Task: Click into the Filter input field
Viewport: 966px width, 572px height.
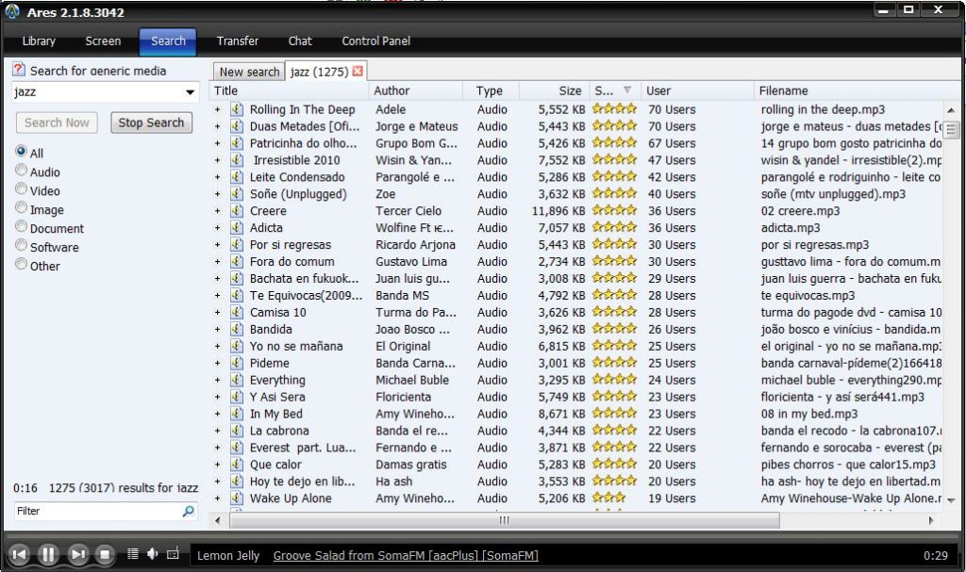Action: click(98, 511)
